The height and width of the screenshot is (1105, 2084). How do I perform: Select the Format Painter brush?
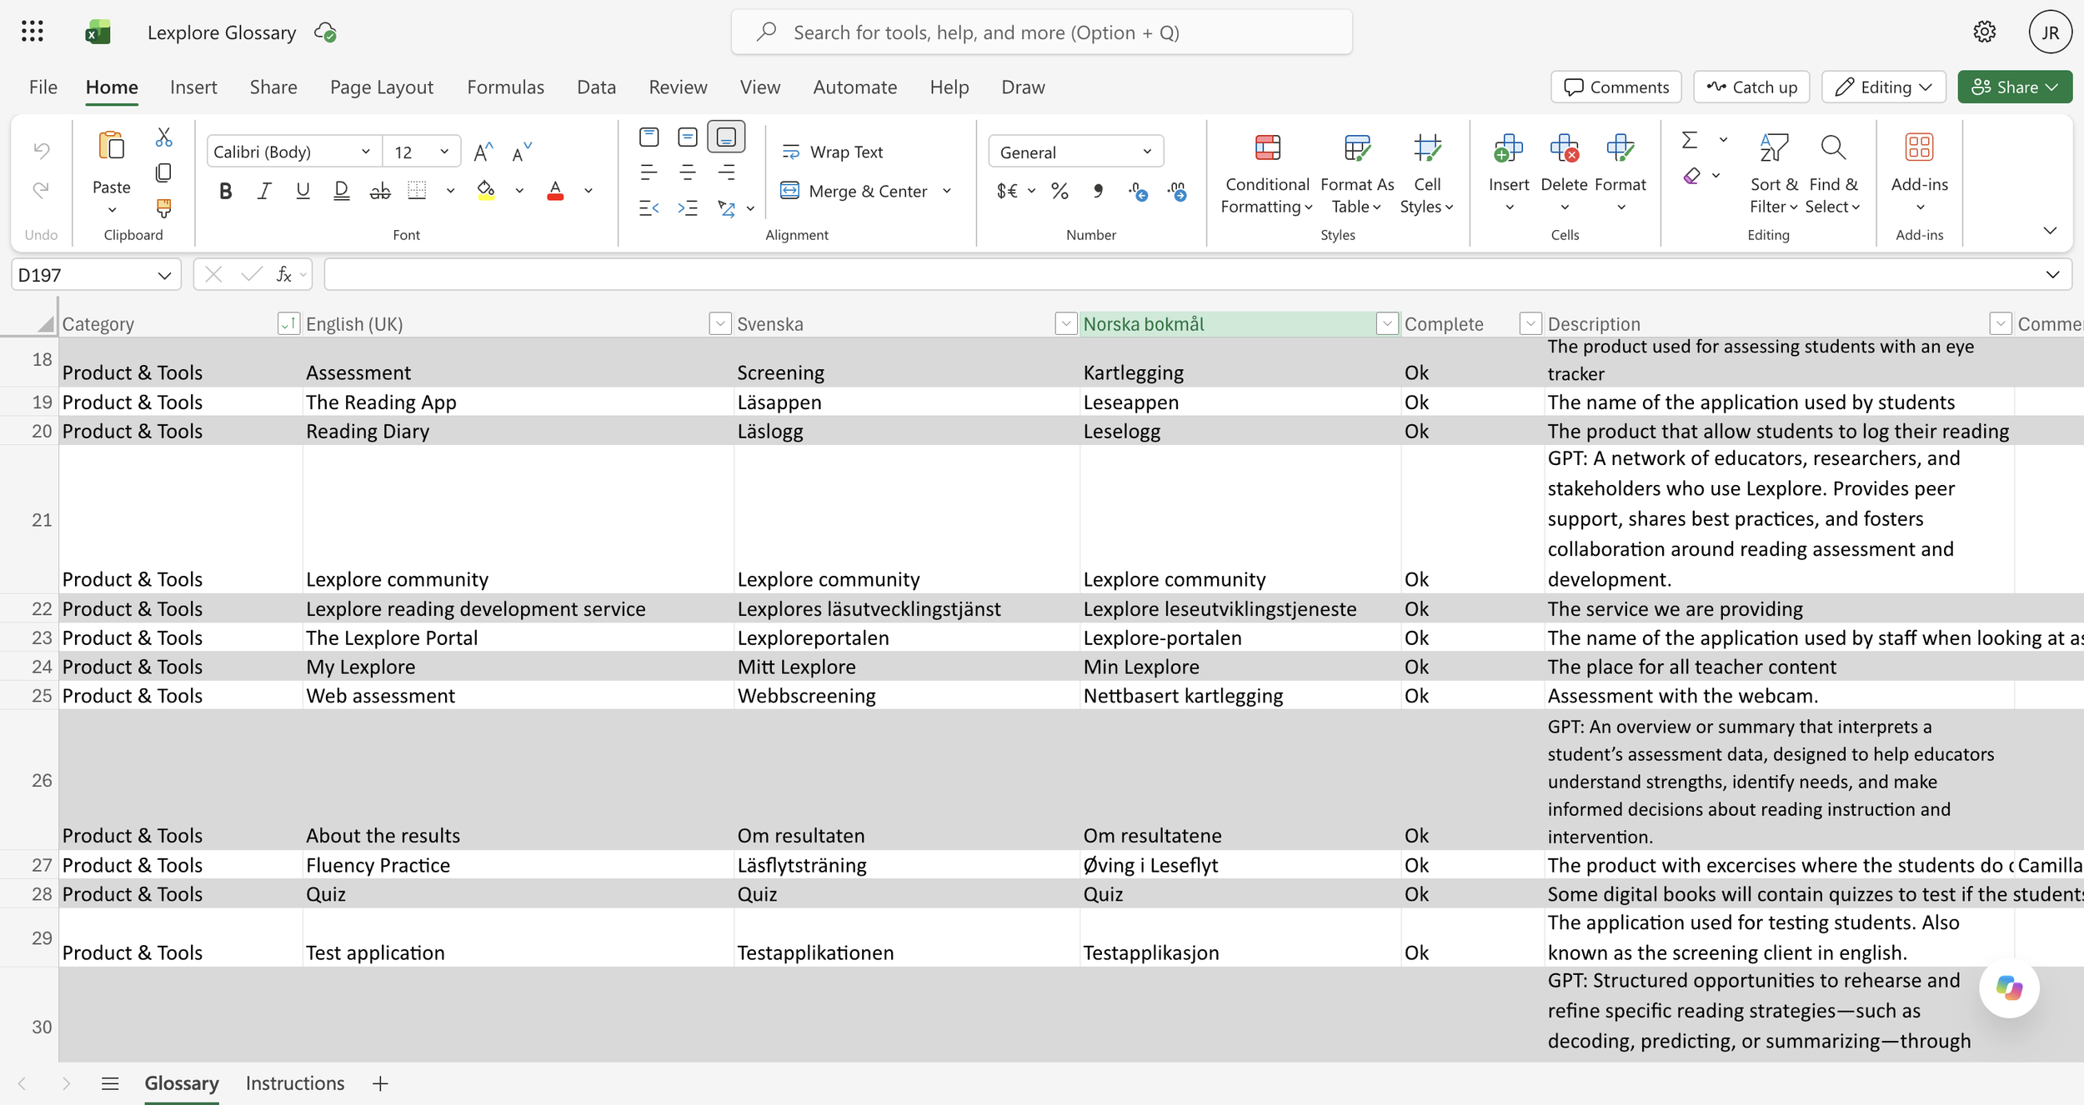click(163, 207)
